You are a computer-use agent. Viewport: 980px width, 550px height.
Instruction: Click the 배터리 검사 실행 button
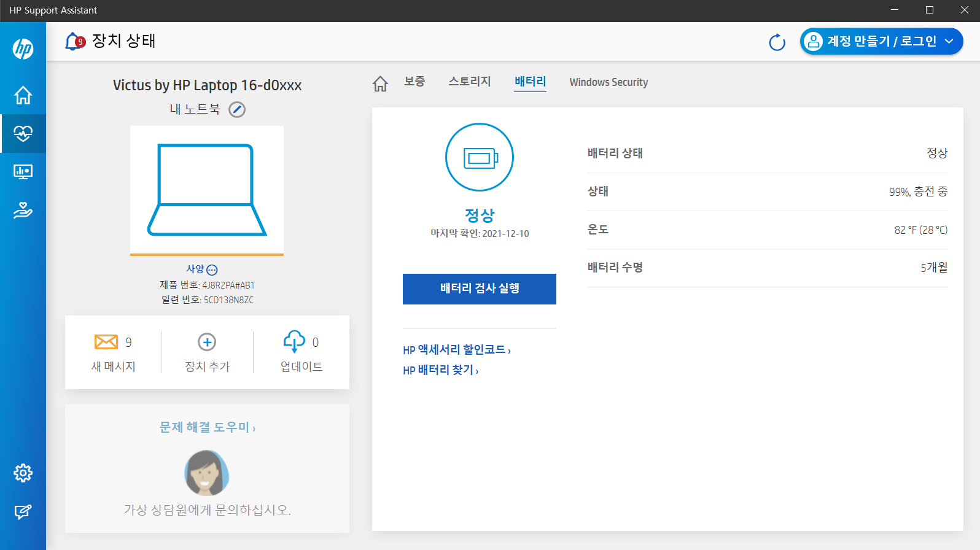click(480, 289)
